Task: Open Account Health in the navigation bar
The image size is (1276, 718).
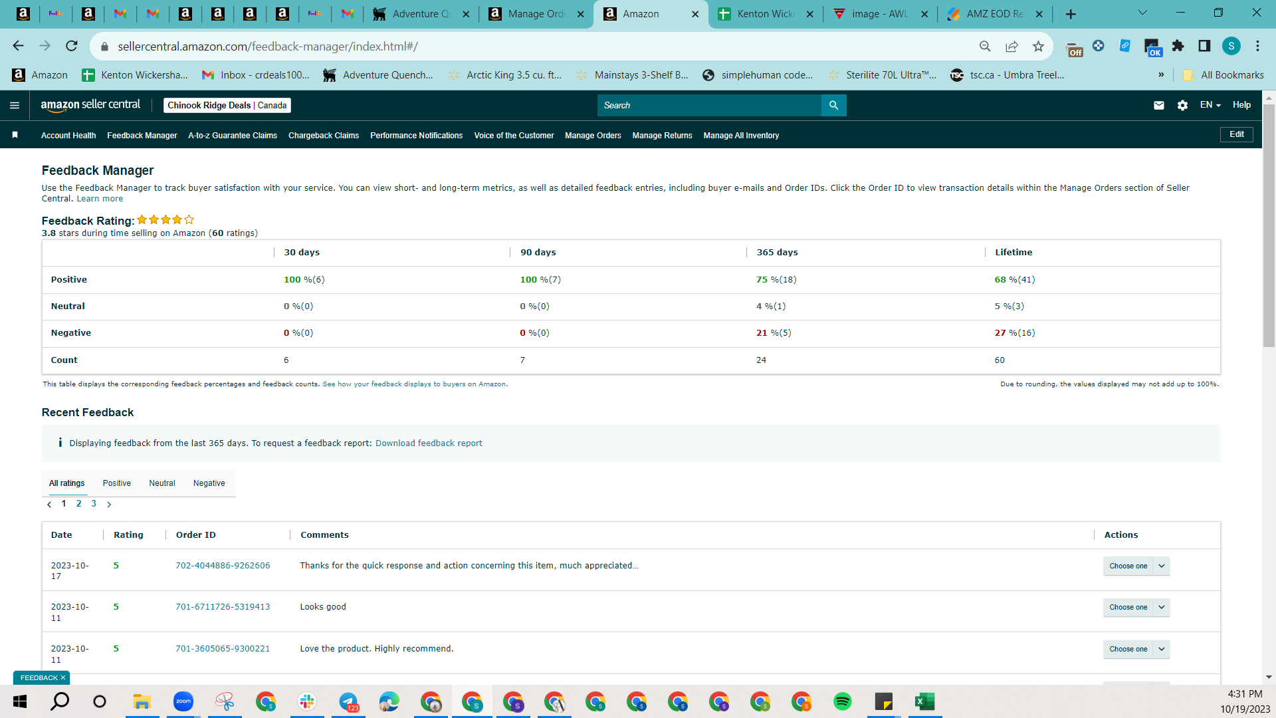Action: click(68, 136)
